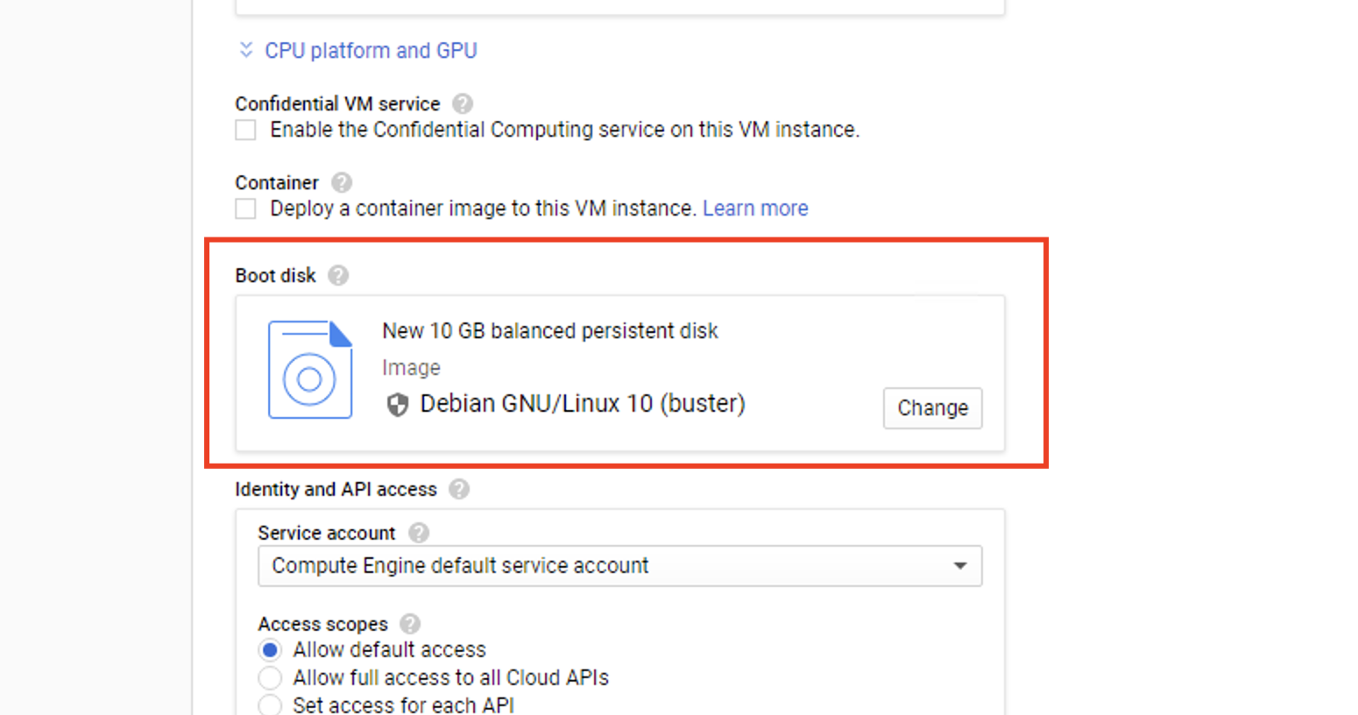Image resolution: width=1358 pixels, height=715 pixels.
Task: Open help for Confidential VM service
Action: tap(463, 103)
